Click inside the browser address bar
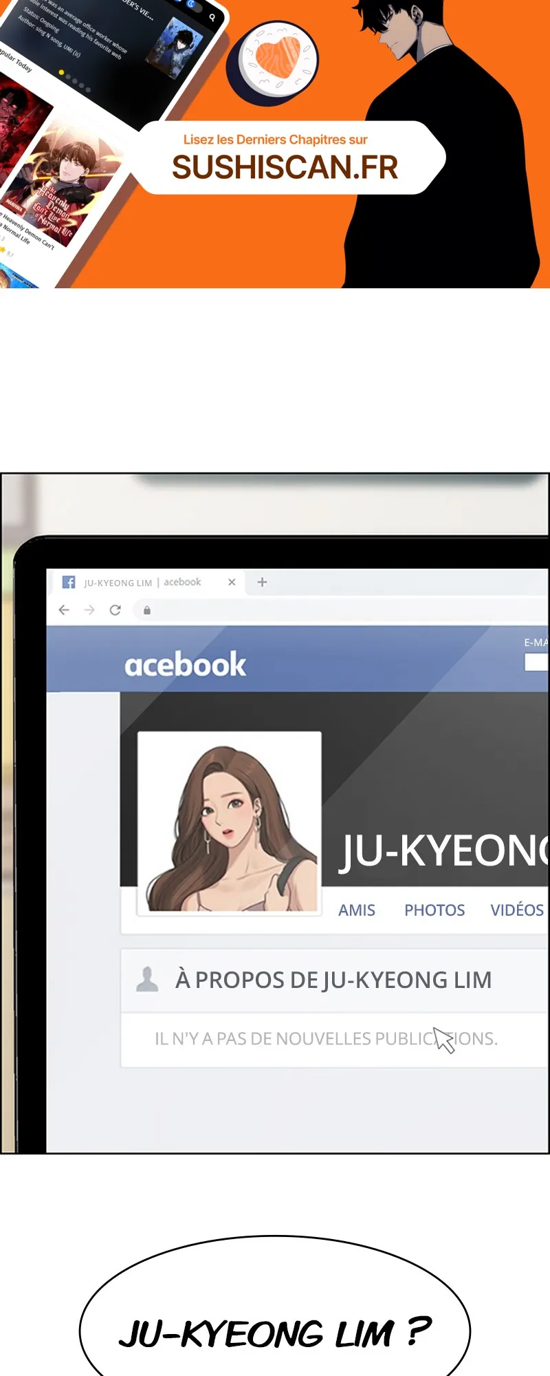This screenshot has height=1376, width=550. [x=344, y=610]
